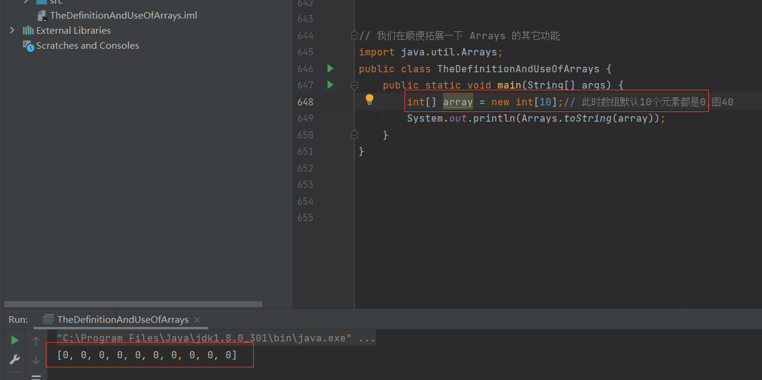Click the inline comment after int[10] on line 648

point(649,102)
